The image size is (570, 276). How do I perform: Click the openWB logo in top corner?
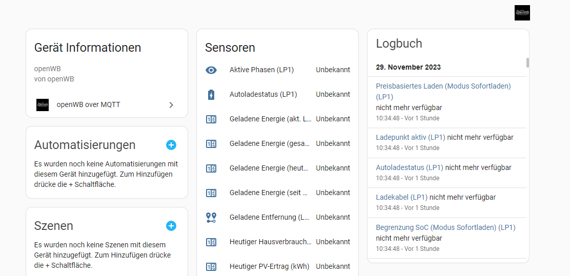(522, 13)
